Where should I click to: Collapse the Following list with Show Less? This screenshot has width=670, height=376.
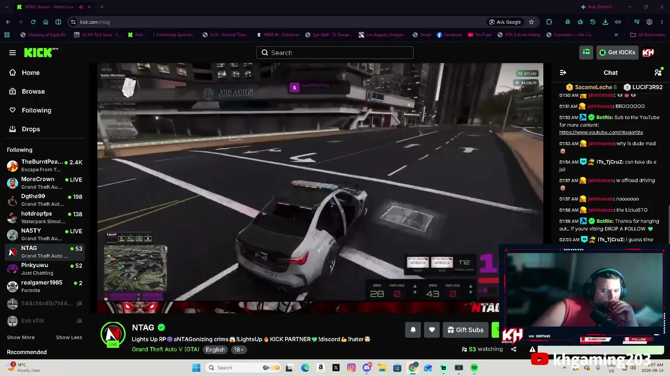point(69,337)
